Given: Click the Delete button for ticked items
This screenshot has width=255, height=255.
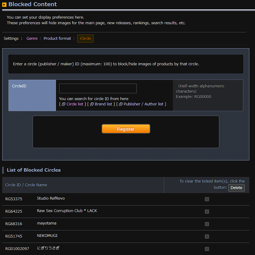Looking at the screenshot, I should 236,188.
